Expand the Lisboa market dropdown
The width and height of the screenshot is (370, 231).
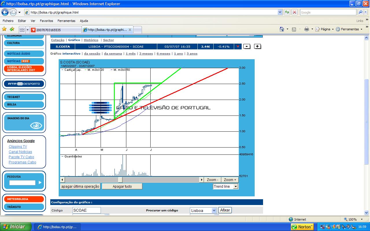(214, 210)
